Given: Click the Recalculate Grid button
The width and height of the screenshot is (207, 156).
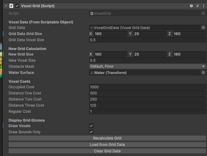Looking at the screenshot, I should point(107,138).
